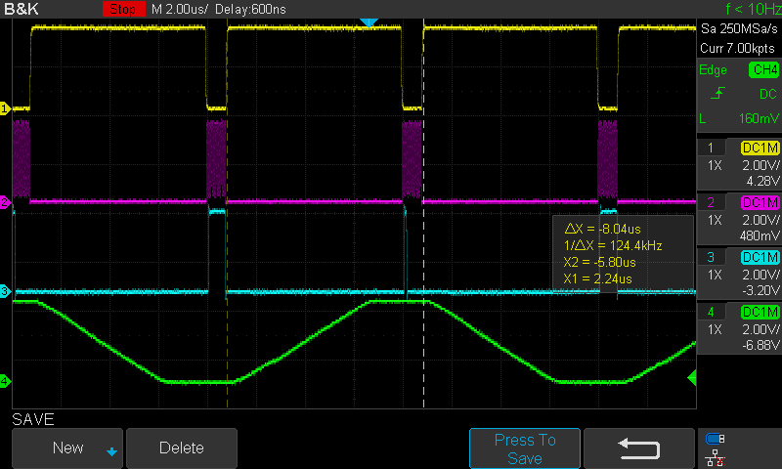Click the network disconnected status icon
The width and height of the screenshot is (782, 469).
coord(716,458)
